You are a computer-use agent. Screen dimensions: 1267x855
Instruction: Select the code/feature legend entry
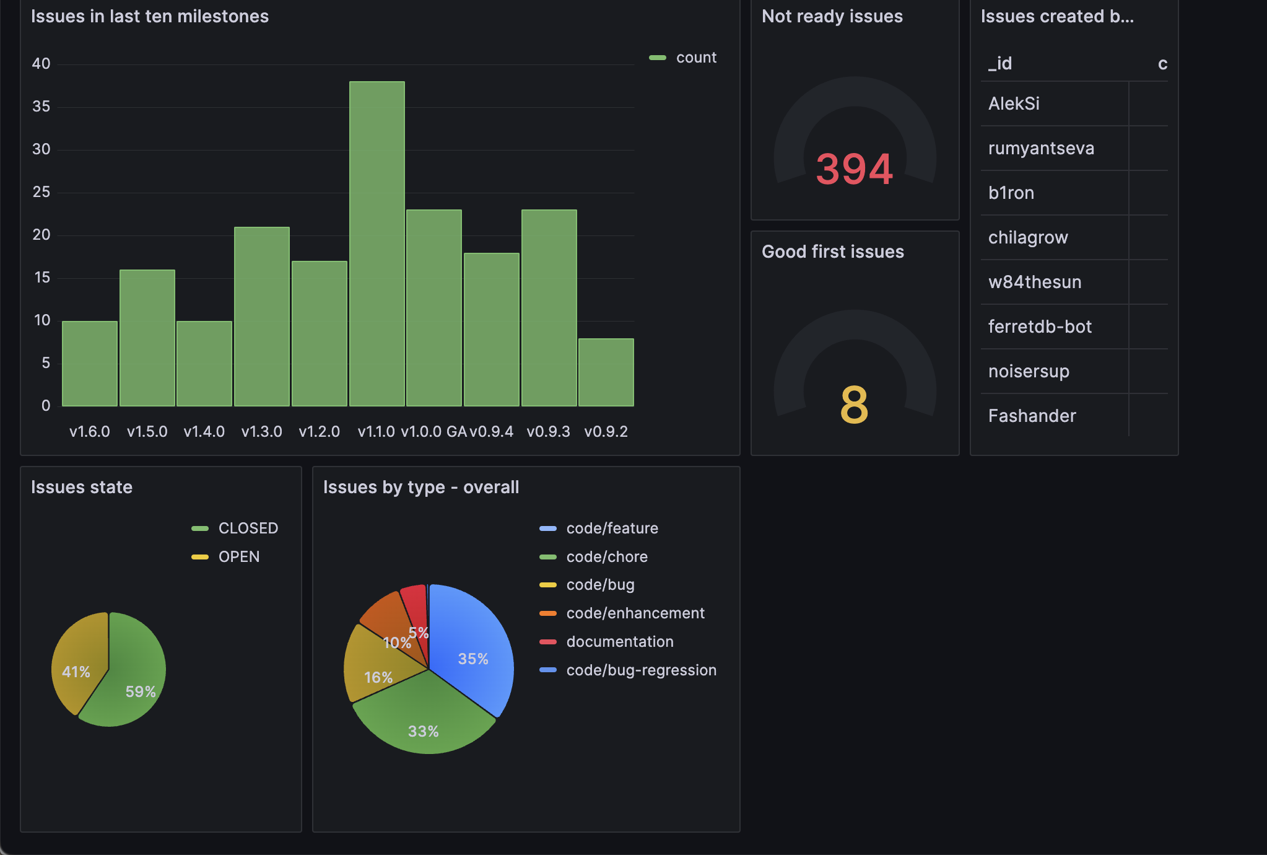612,528
